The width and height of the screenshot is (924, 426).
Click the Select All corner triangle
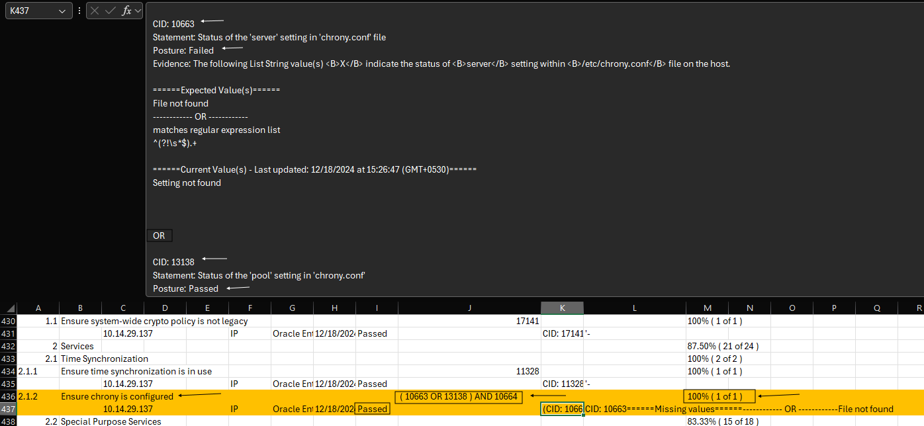9,308
